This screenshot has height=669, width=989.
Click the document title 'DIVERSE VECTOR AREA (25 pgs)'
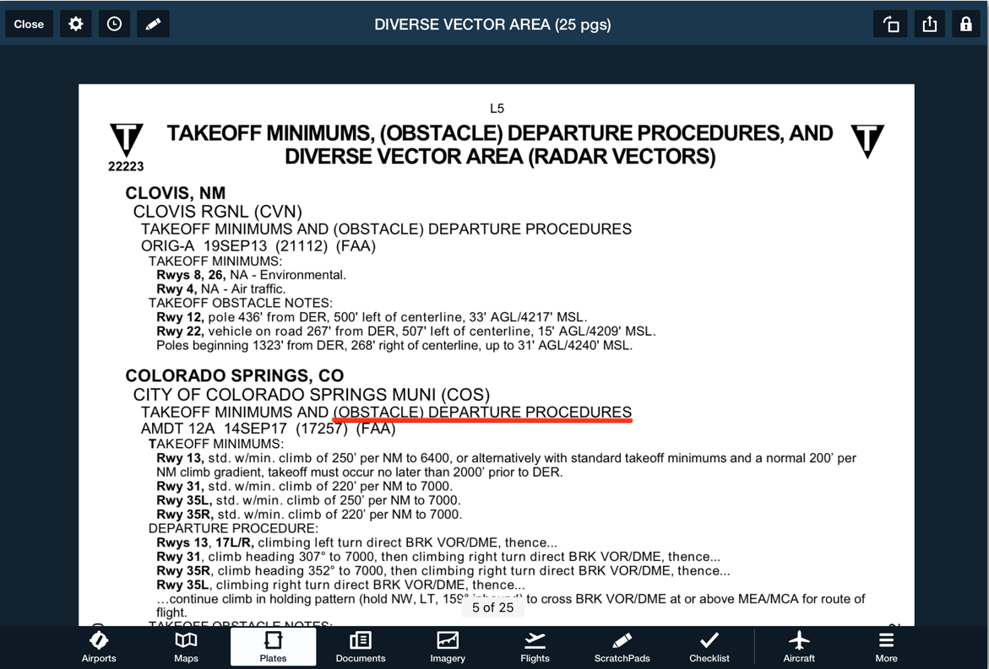[x=492, y=24]
